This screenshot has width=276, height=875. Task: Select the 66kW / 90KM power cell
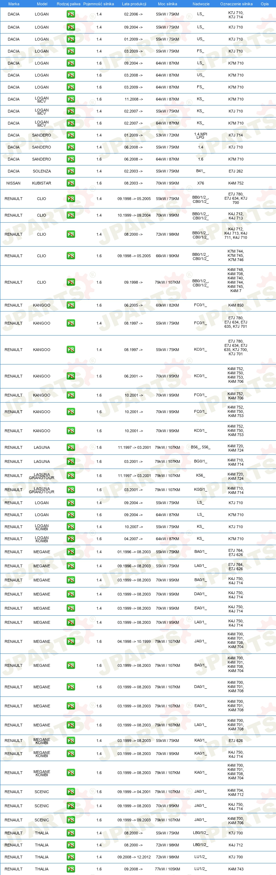pyautogui.click(x=167, y=256)
